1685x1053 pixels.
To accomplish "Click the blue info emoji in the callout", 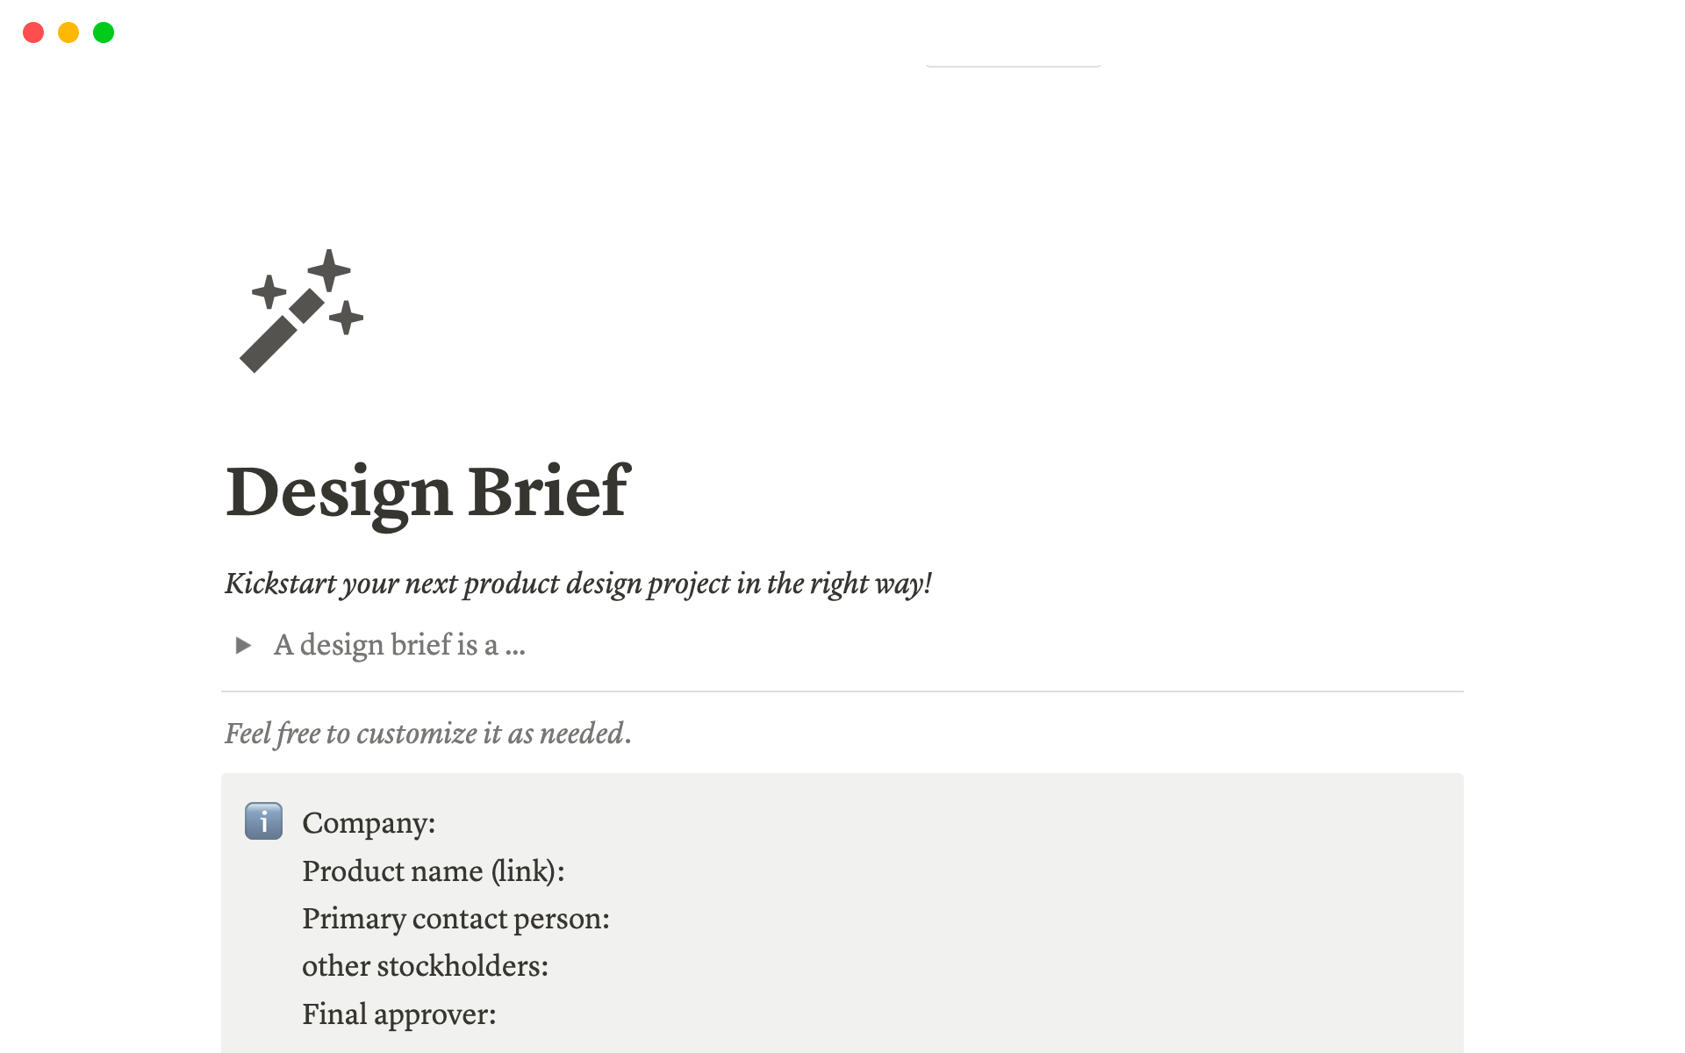I will (x=263, y=822).
